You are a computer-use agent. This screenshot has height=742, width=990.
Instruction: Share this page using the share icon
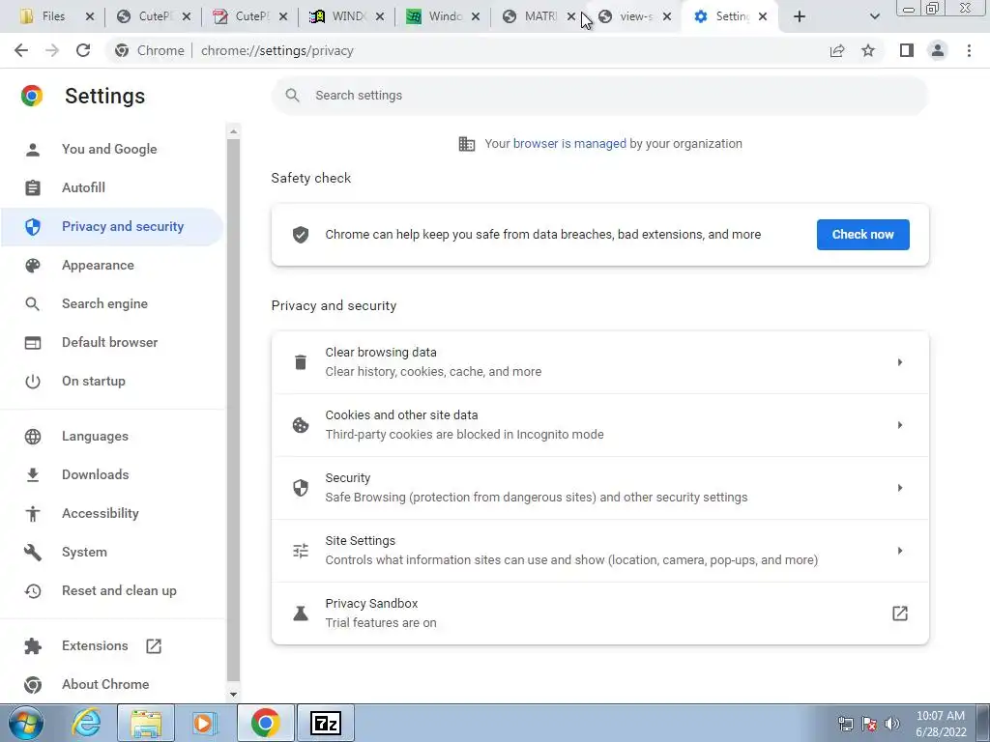(837, 50)
